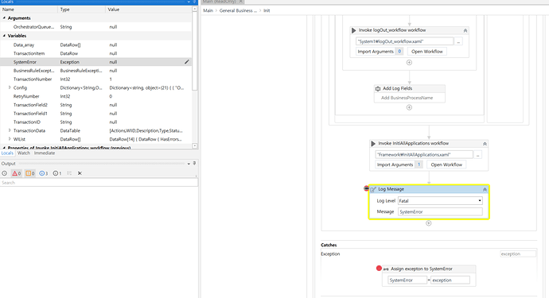Collapse the Invoke InitAllApplications activity
This screenshot has width=549, height=298.
(485, 144)
